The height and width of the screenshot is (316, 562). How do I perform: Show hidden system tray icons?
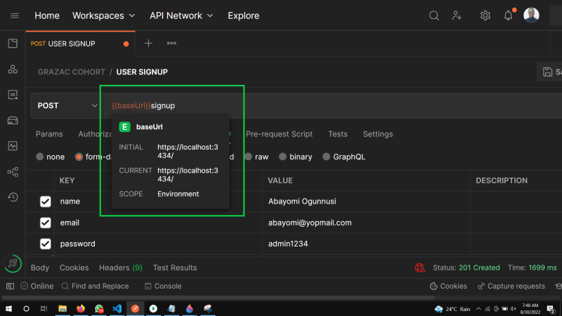coord(478,309)
